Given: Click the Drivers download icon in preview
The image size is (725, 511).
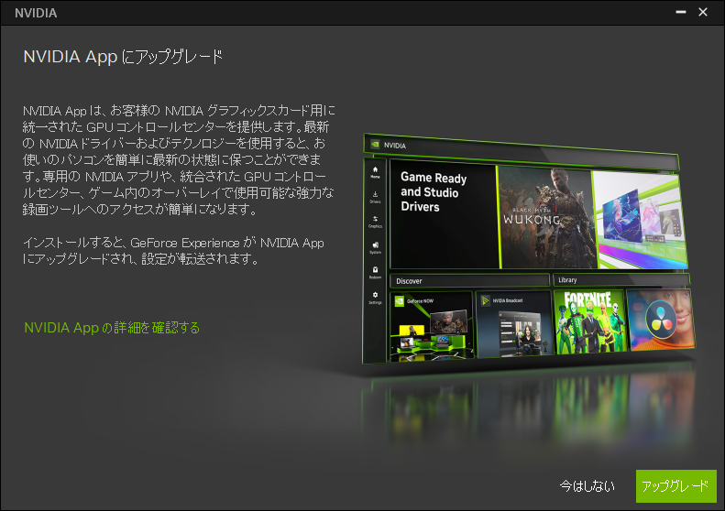Looking at the screenshot, I should coord(375,195).
